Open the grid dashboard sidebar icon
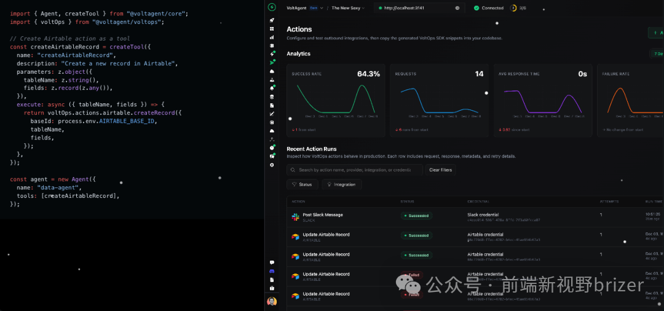Image resolution: width=664 pixels, height=311 pixels. pyautogui.click(x=272, y=28)
